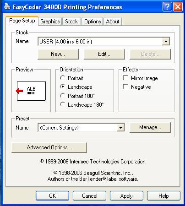
Task: Click the 'Authors of the BarTender' text
Action: [93, 179]
